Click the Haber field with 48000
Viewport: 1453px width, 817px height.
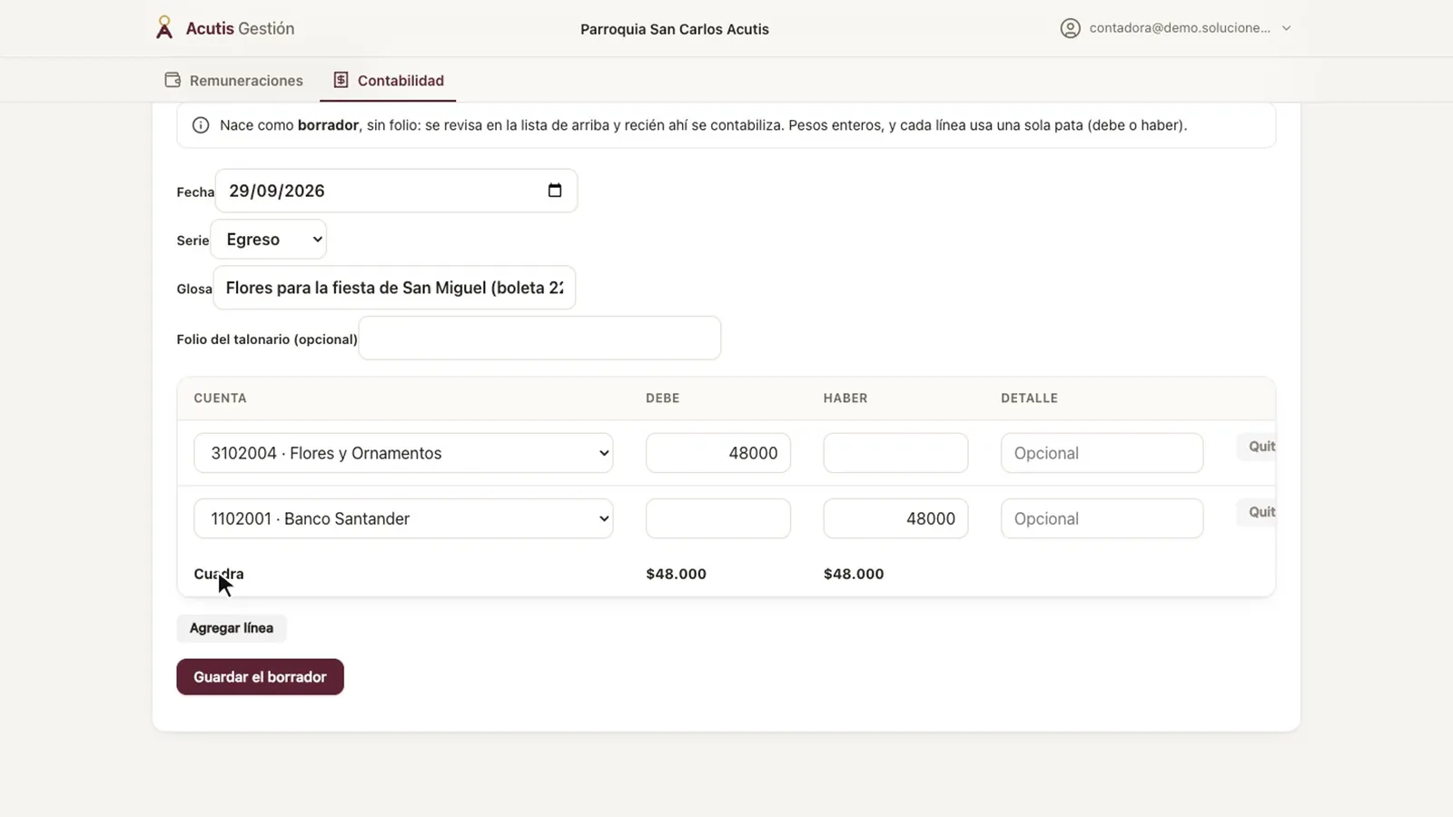895,518
